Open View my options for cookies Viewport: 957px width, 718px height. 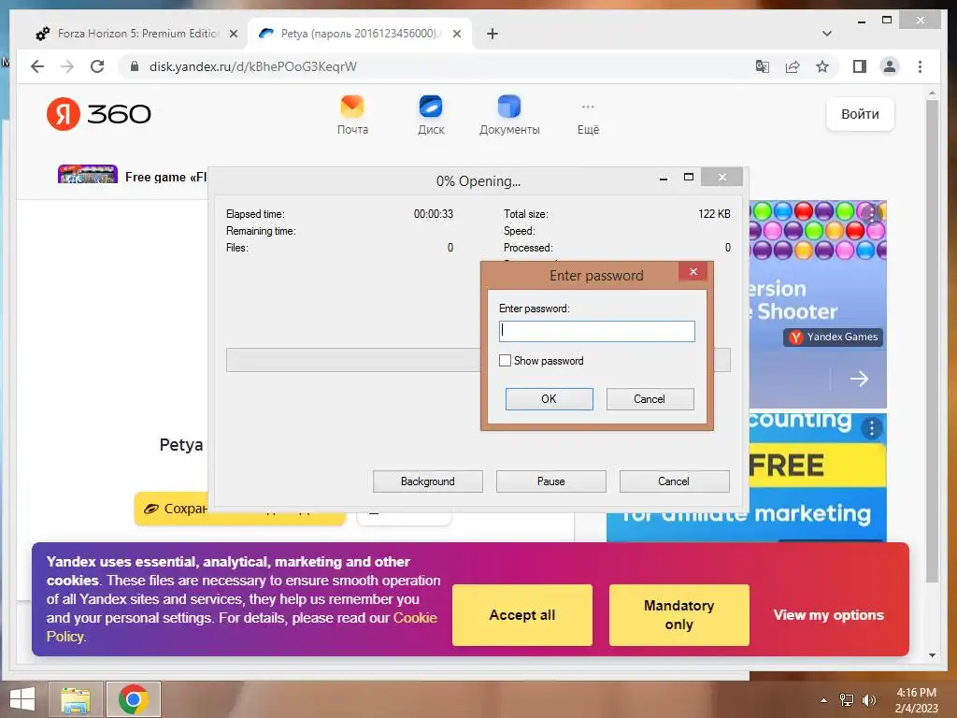[x=828, y=615]
